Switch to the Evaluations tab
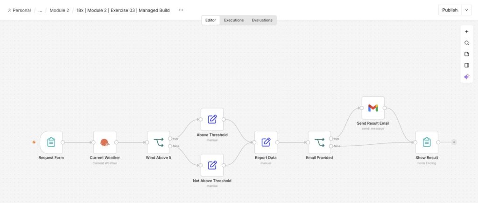This screenshot has height=203, width=478. pyautogui.click(x=262, y=20)
